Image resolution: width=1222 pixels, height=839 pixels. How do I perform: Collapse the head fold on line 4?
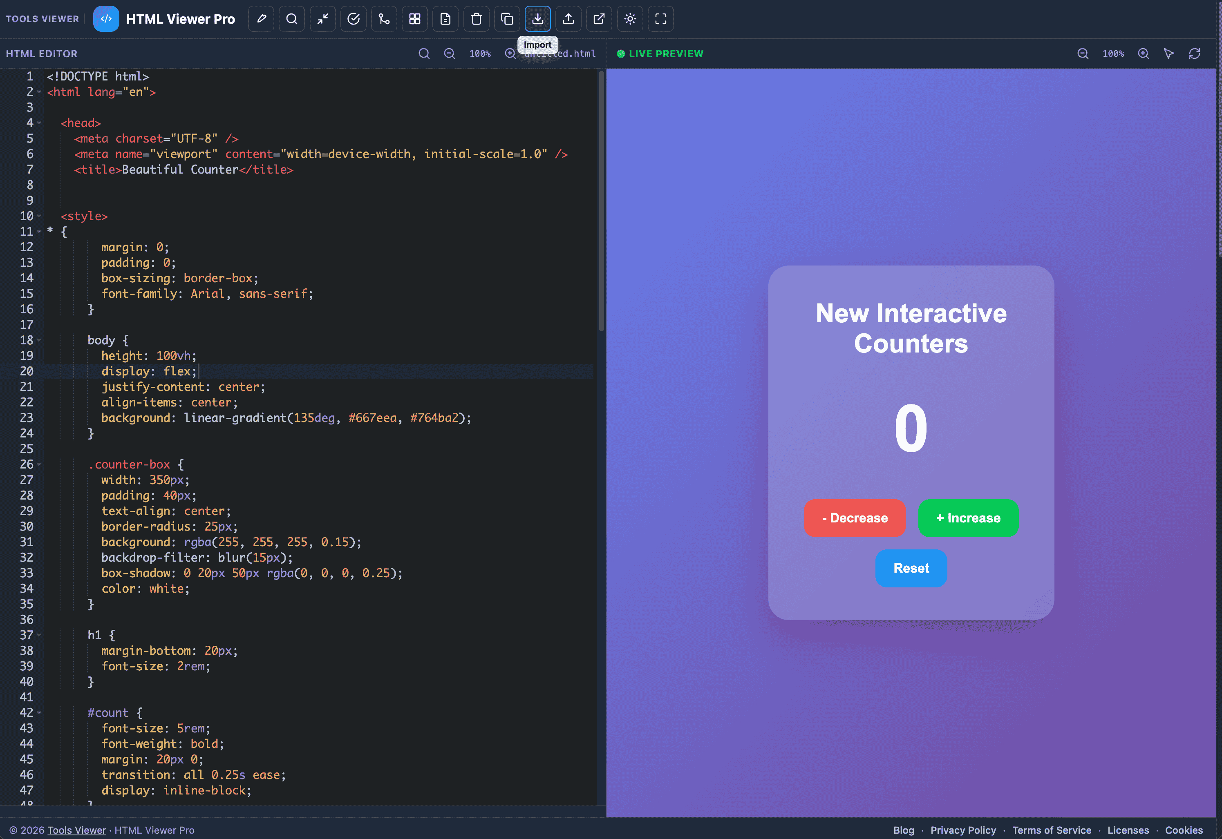point(39,123)
